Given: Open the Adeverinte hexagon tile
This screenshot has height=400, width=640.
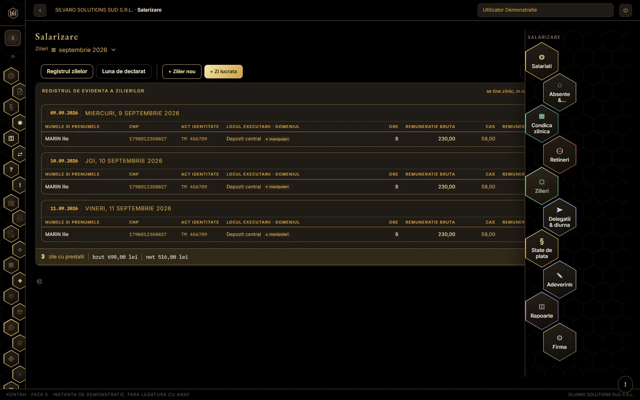Looking at the screenshot, I should (560, 280).
